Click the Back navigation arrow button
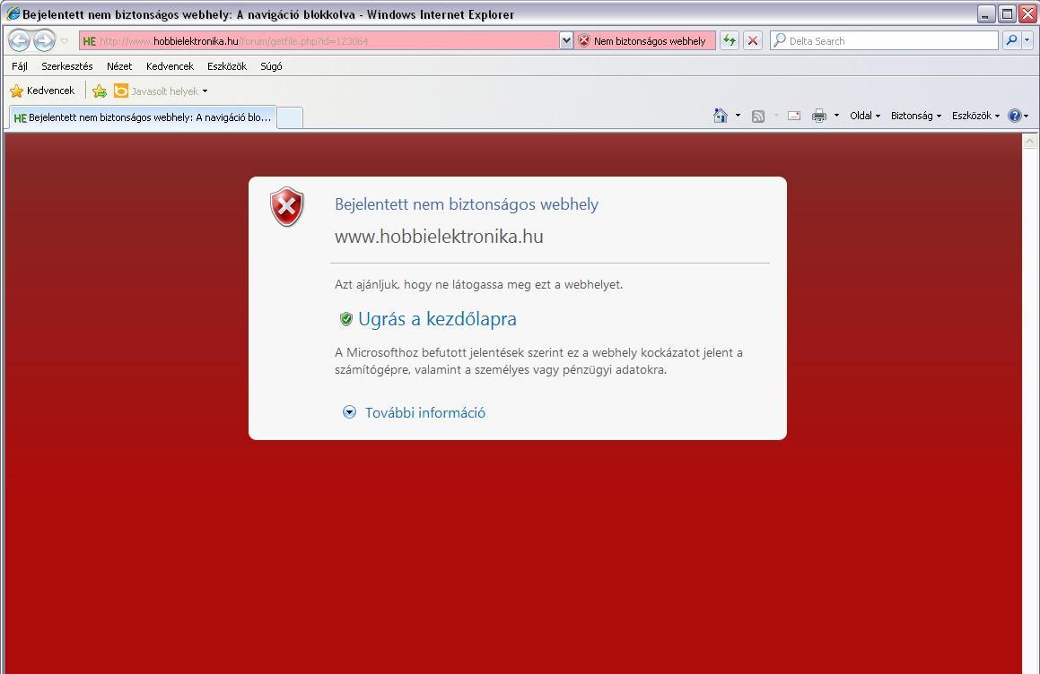Screen dimensions: 1040x674 pyautogui.click(x=19, y=40)
